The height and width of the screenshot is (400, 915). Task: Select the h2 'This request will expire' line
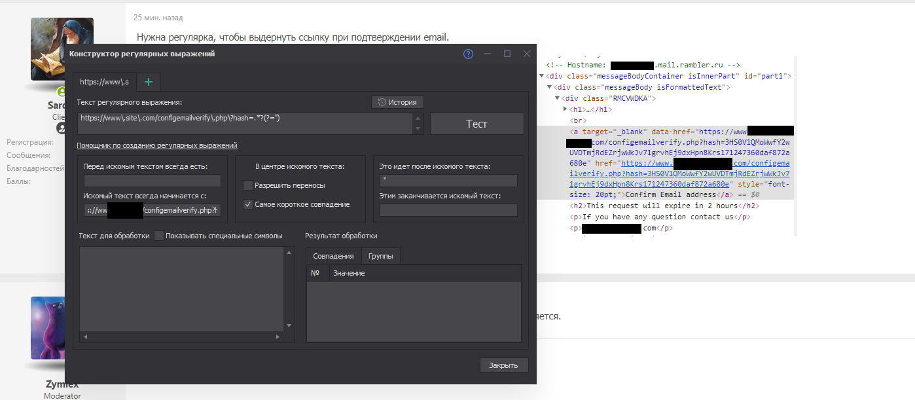click(664, 206)
